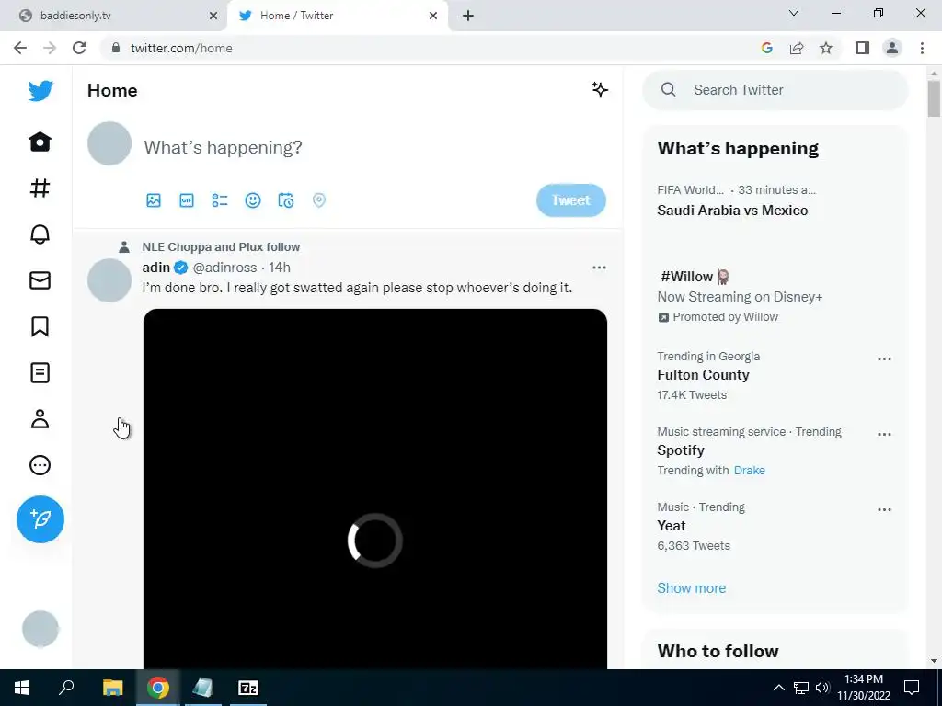The width and height of the screenshot is (942, 706).
Task: Open Chrome profile avatar
Action: 892,49
